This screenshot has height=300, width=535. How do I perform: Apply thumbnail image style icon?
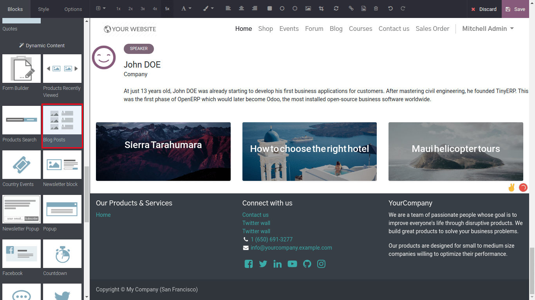pyautogui.click(x=308, y=9)
